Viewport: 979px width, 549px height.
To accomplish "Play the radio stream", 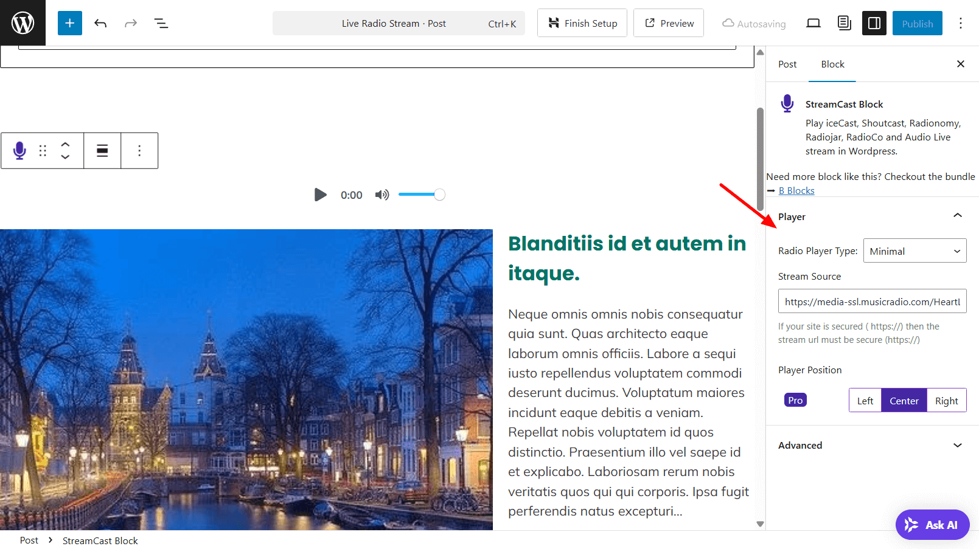I will tap(320, 195).
